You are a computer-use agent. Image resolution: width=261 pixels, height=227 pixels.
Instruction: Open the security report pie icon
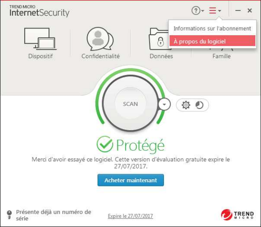point(199,105)
